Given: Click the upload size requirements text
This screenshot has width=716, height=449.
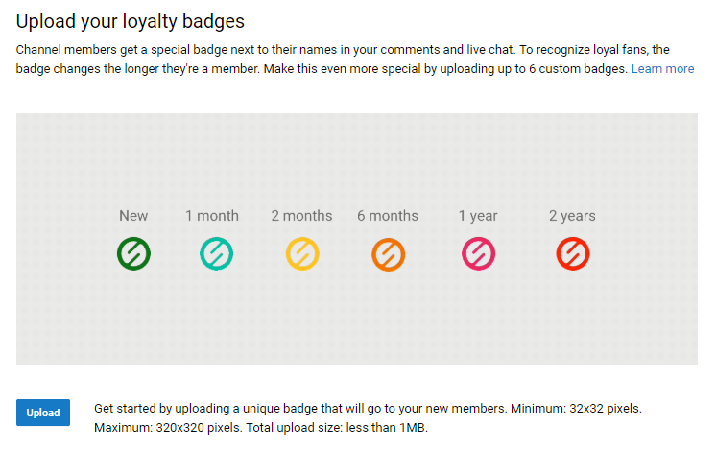Looking at the screenshot, I should pyautogui.click(x=368, y=417).
